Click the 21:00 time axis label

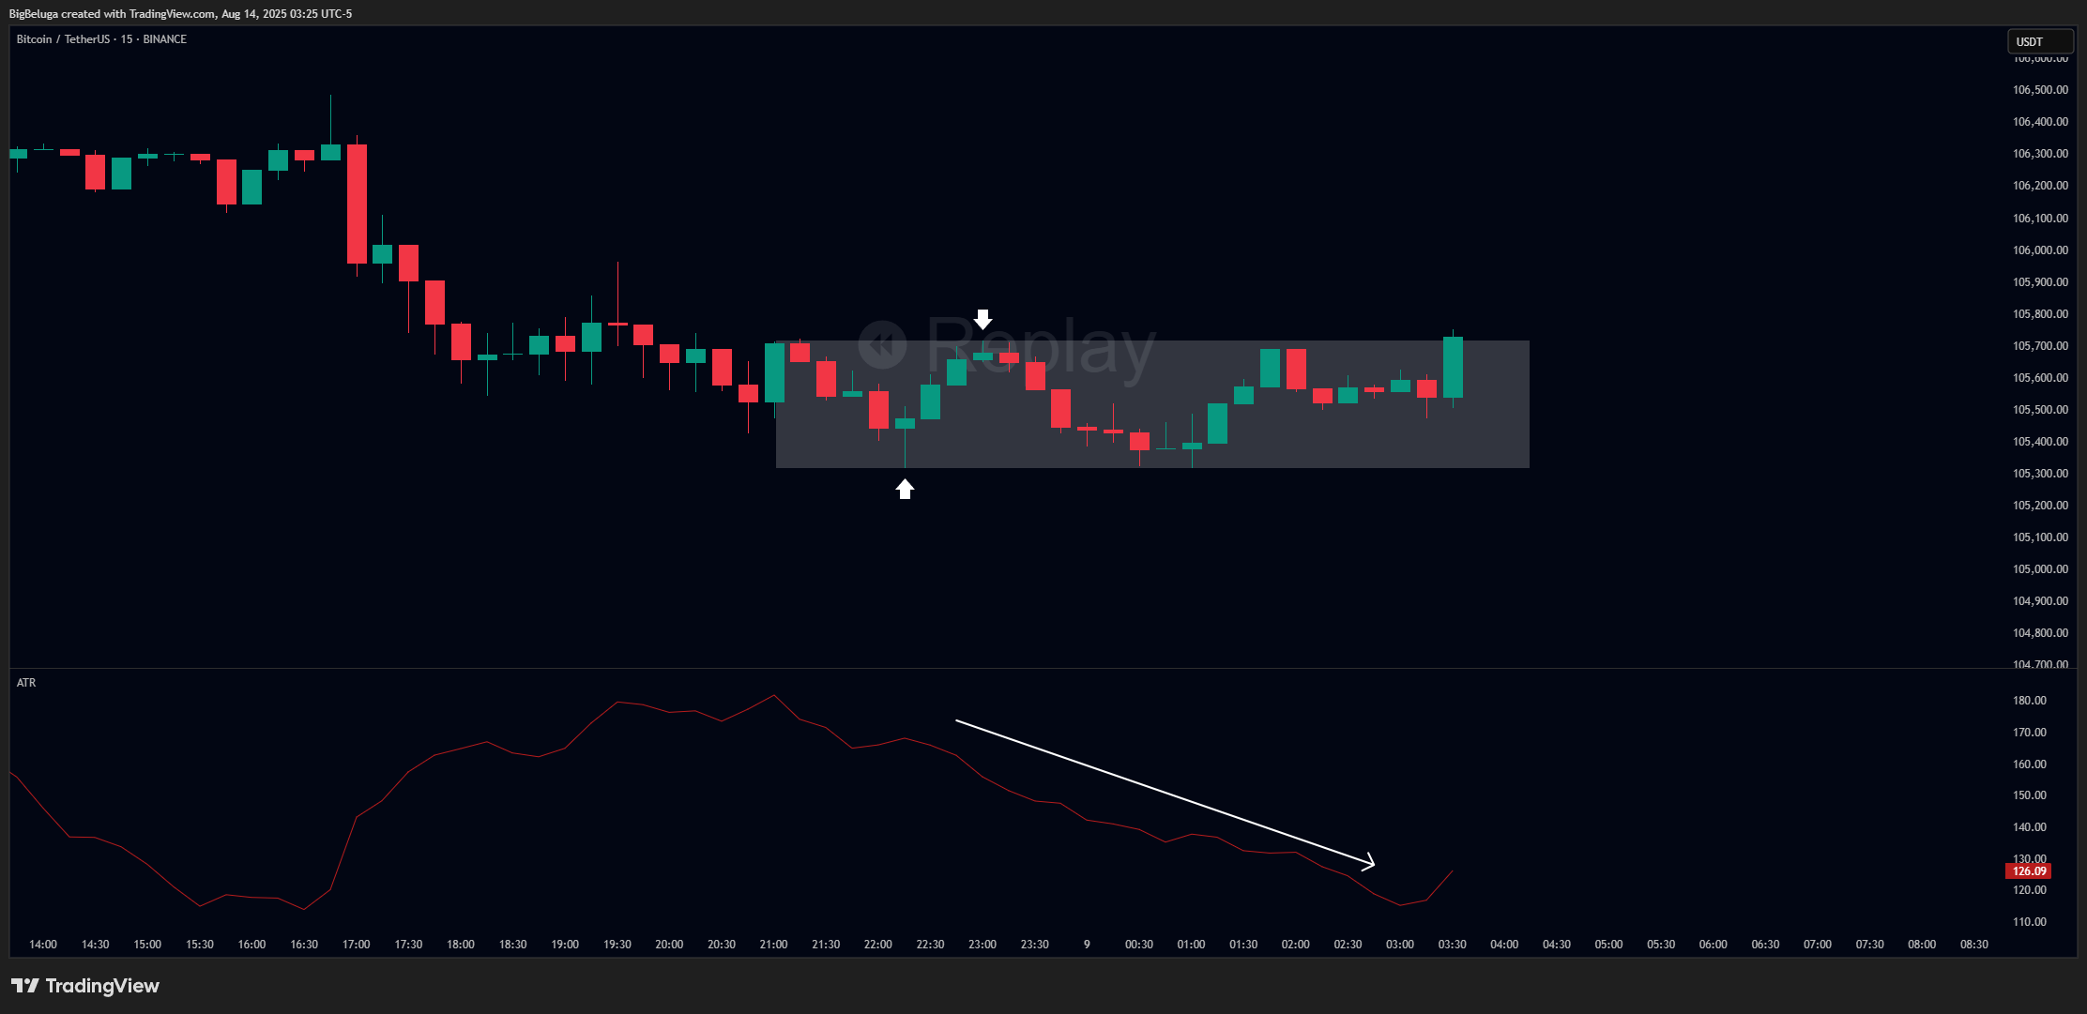point(774,945)
